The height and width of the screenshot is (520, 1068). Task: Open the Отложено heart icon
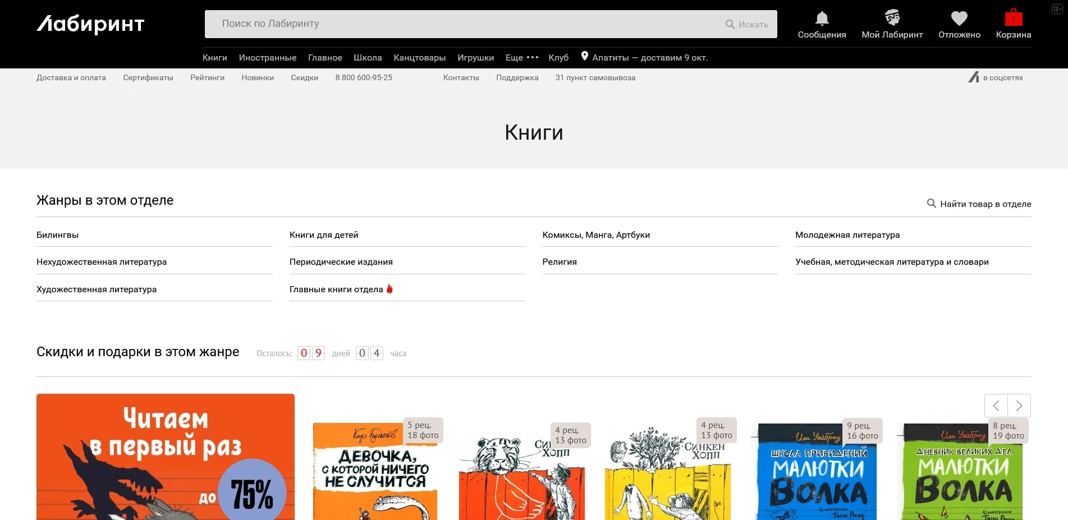(x=959, y=19)
